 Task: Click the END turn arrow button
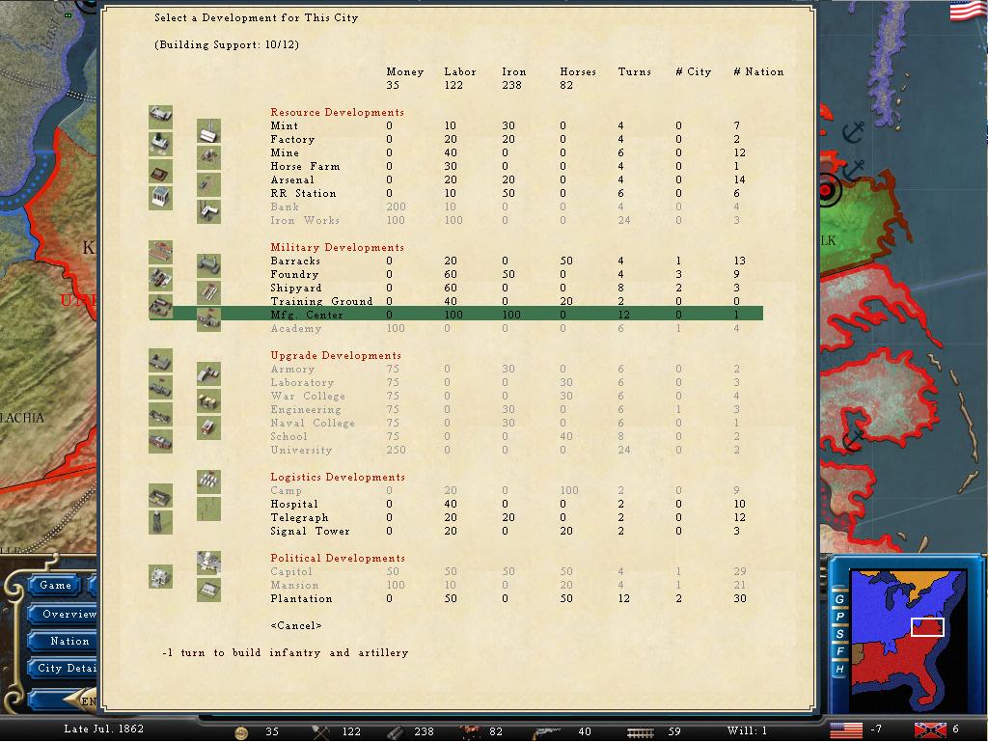tap(79, 701)
